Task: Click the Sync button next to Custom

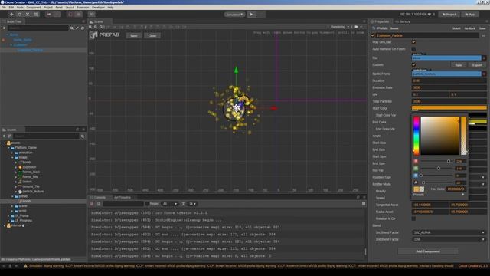Action: coord(459,65)
